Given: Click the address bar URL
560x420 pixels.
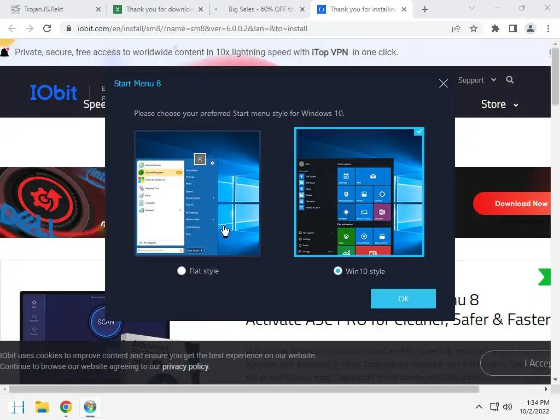Looking at the screenshot, I should click(x=192, y=28).
